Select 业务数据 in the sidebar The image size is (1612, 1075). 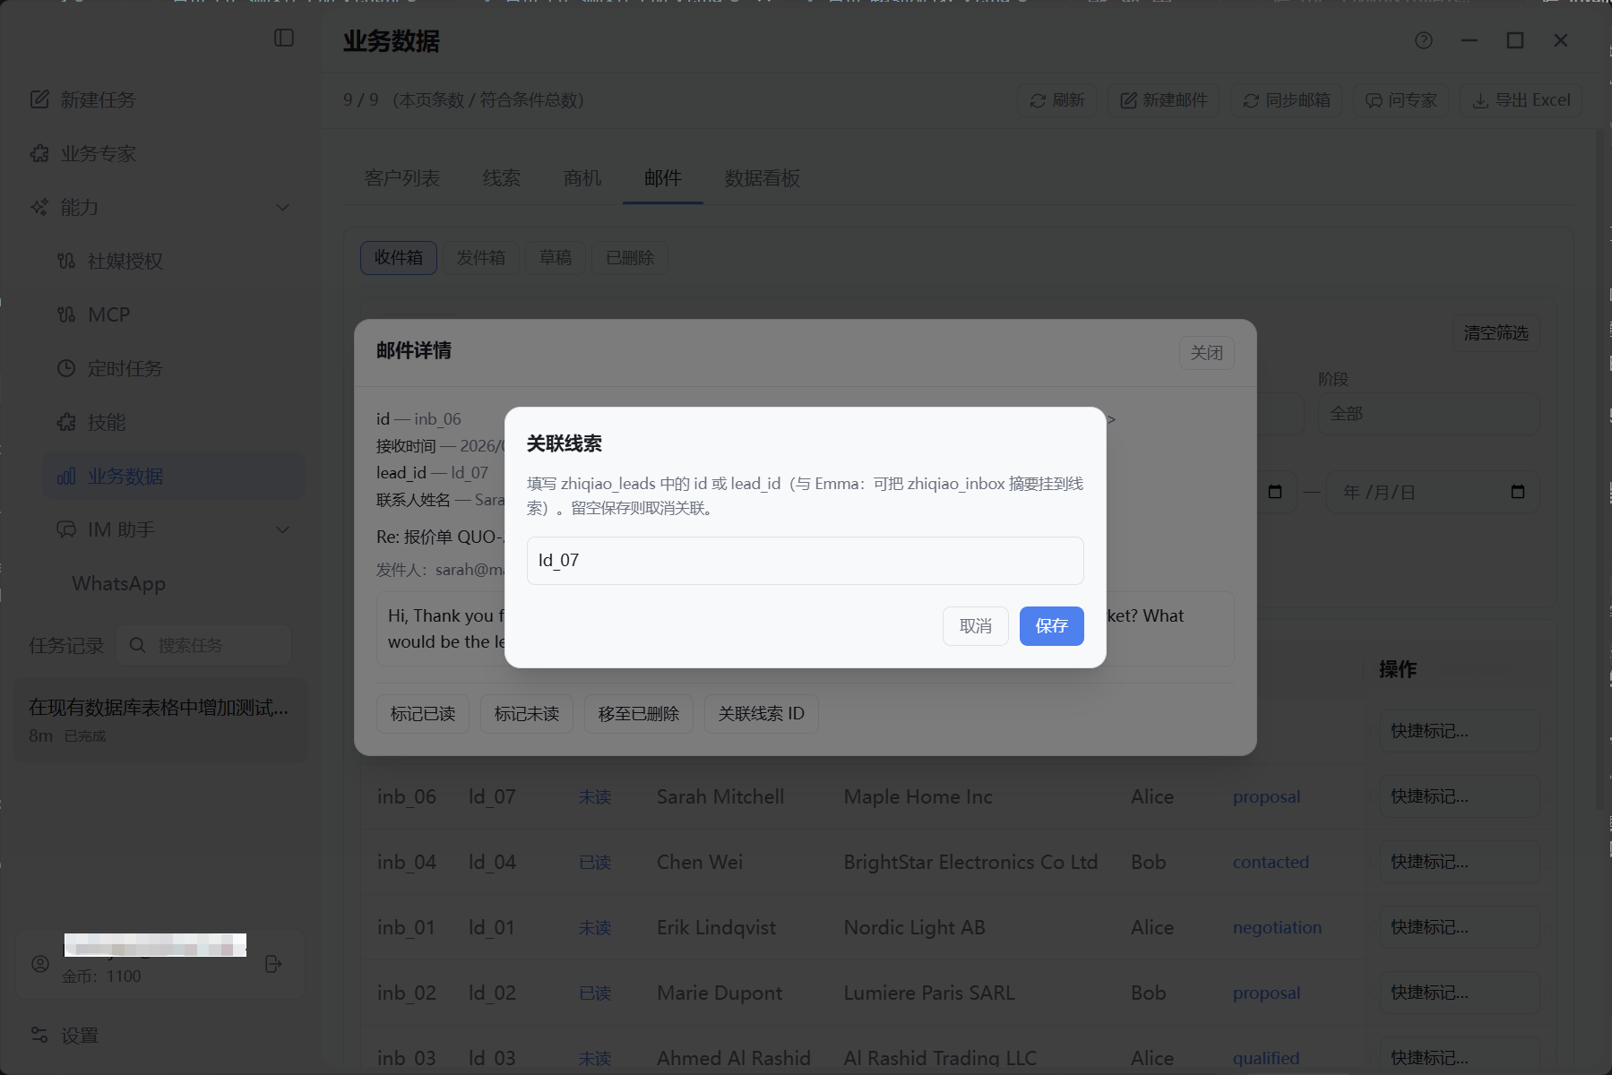[174, 476]
